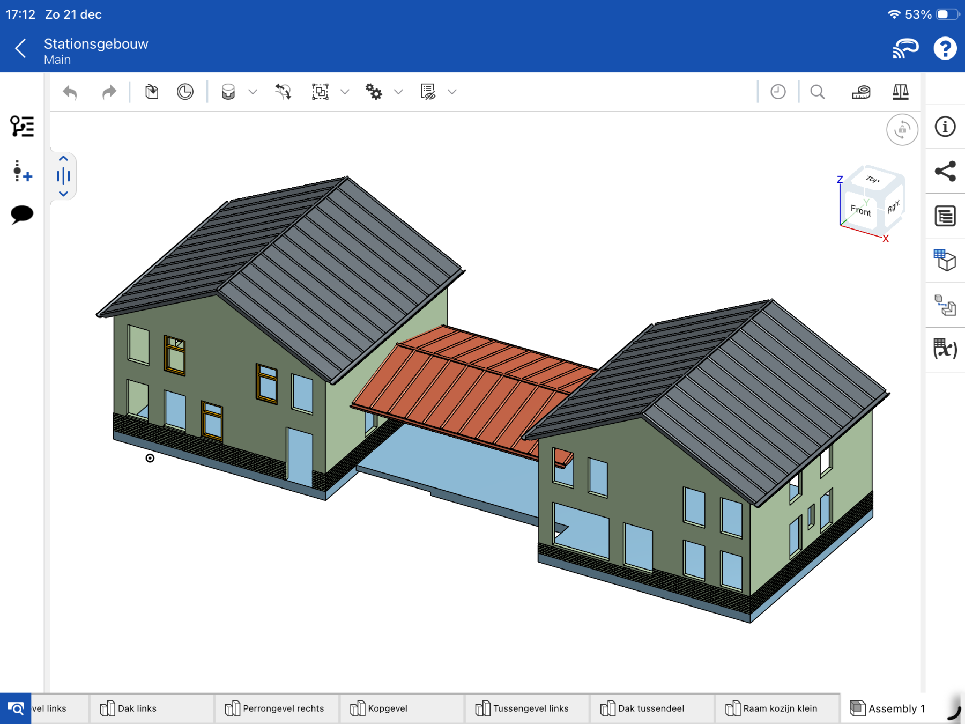The image size is (965, 724).
Task: Click the Front face of view cube
Action: point(860,210)
